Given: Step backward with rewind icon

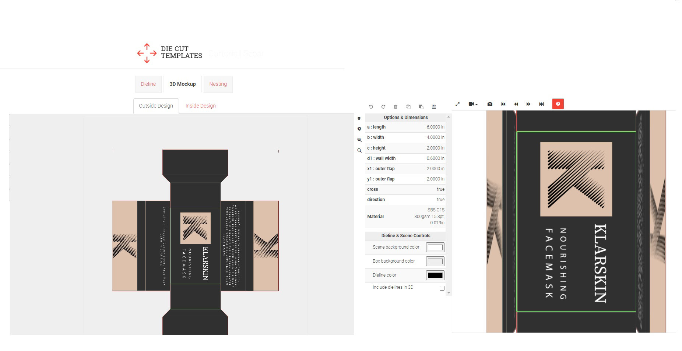Looking at the screenshot, I should click(x=516, y=104).
